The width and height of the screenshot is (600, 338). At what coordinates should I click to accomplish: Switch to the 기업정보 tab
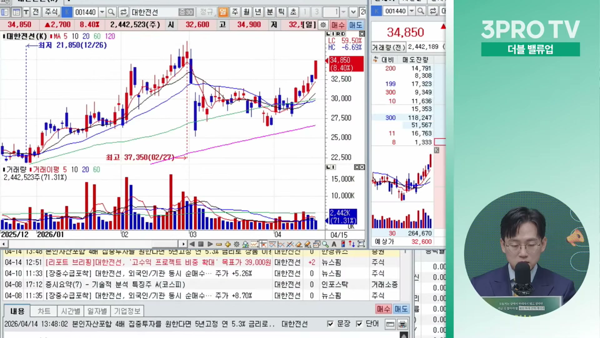127,311
